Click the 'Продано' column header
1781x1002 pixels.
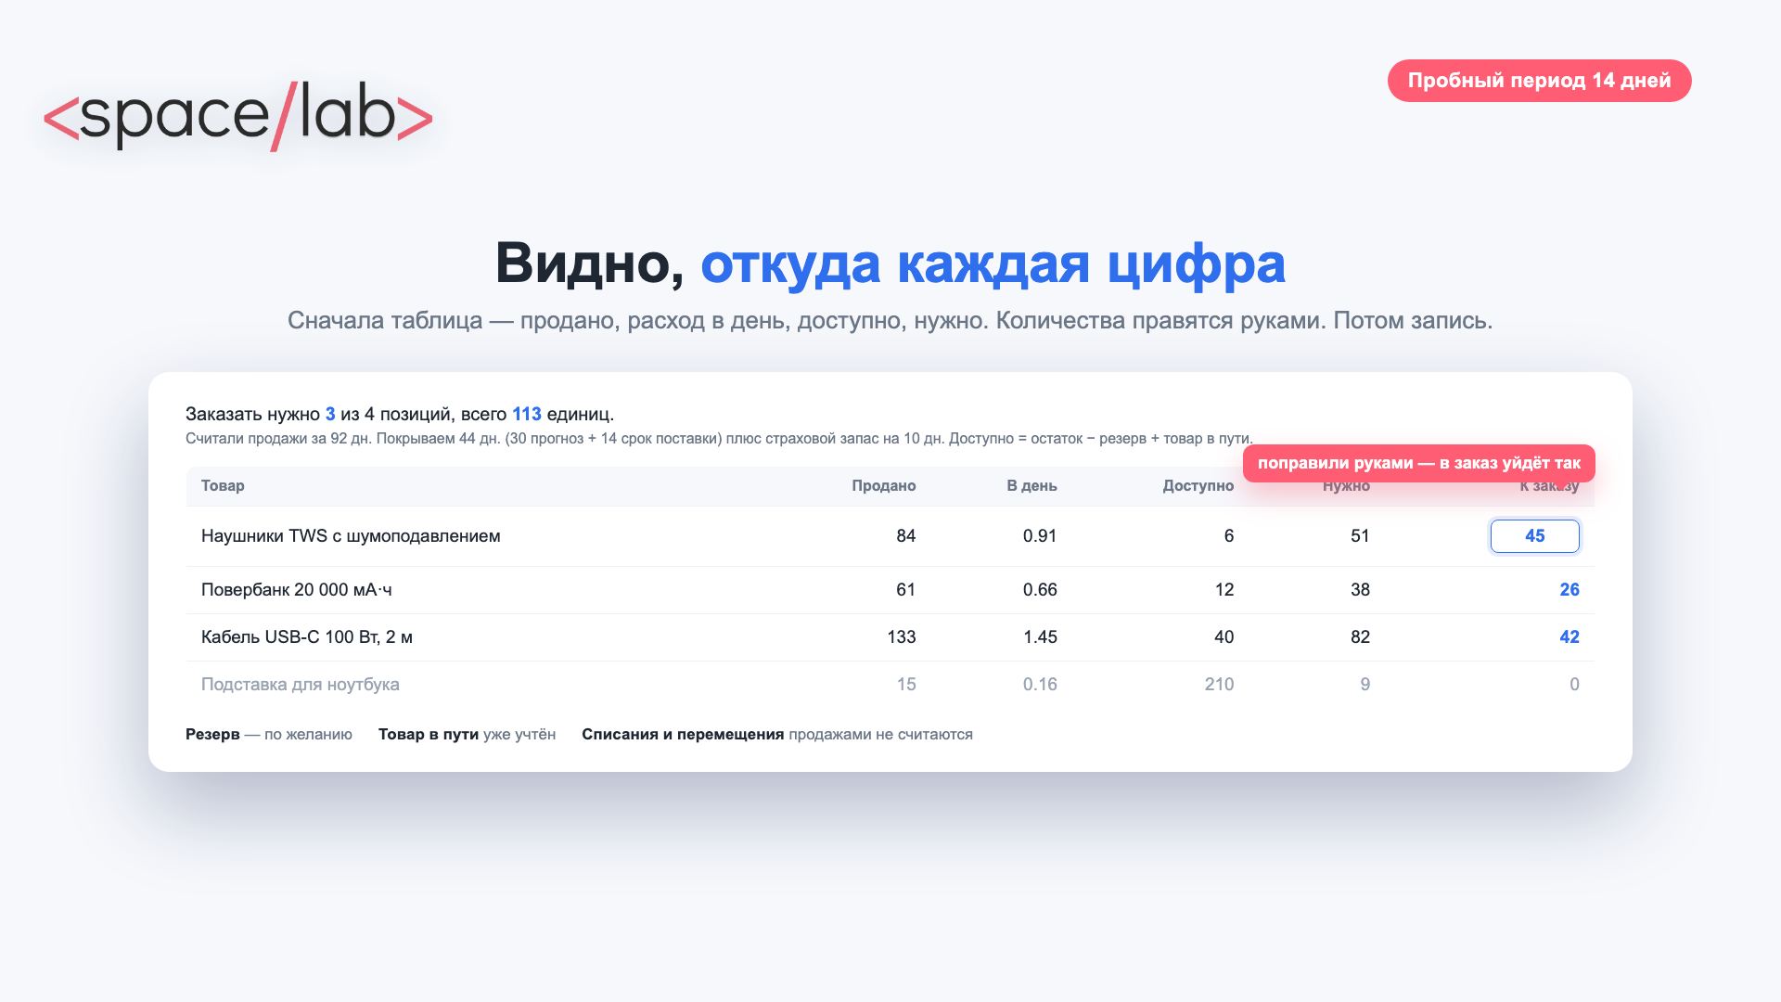[883, 486]
